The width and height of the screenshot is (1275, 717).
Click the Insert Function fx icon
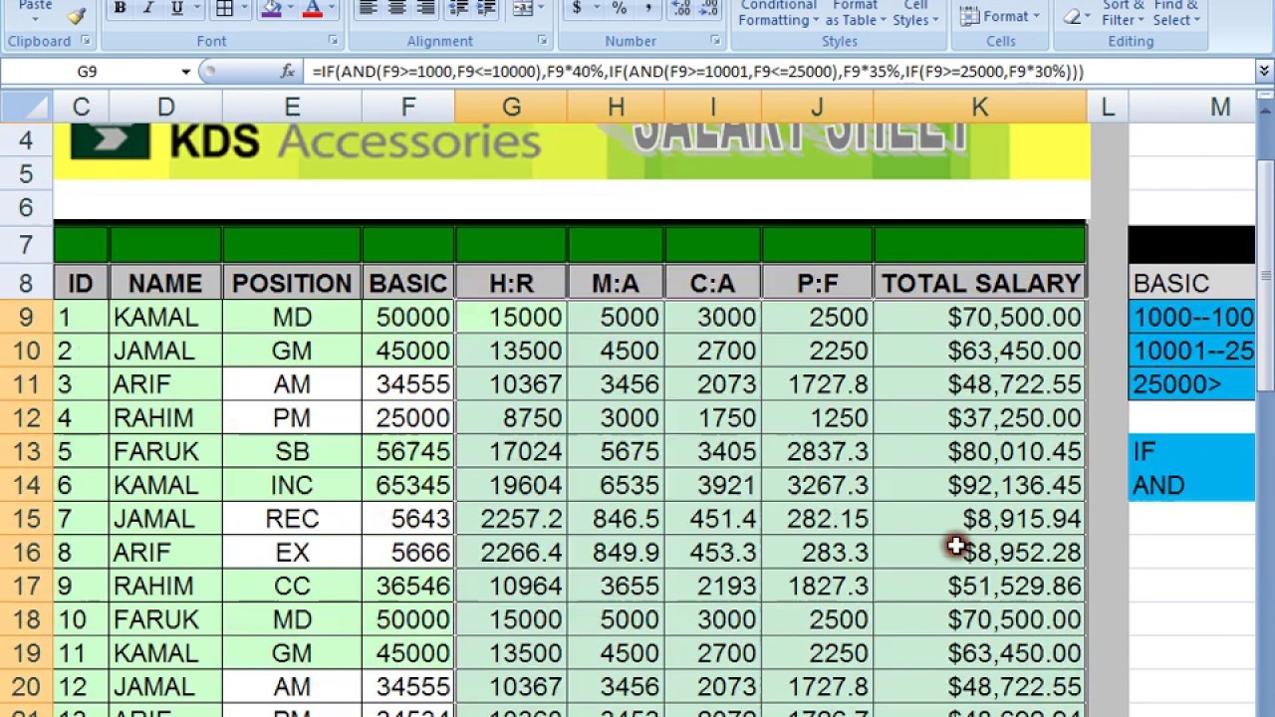point(288,72)
